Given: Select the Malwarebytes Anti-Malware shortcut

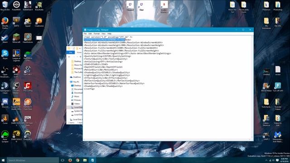Looking at the screenshot, I should 278,137.
